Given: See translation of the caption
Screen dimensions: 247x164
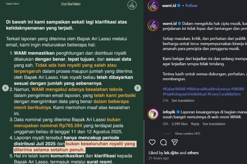Looking at the screenshot, I should (x=183, y=101).
